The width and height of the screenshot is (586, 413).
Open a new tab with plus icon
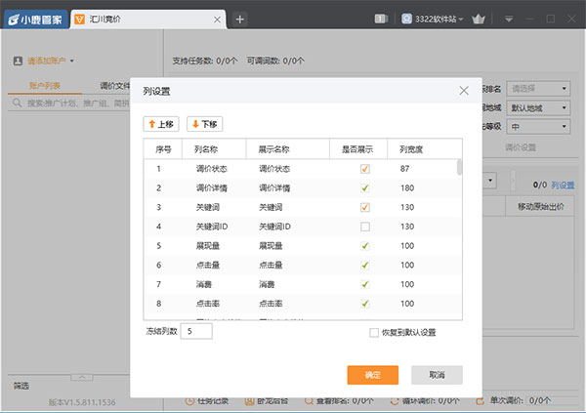(240, 19)
